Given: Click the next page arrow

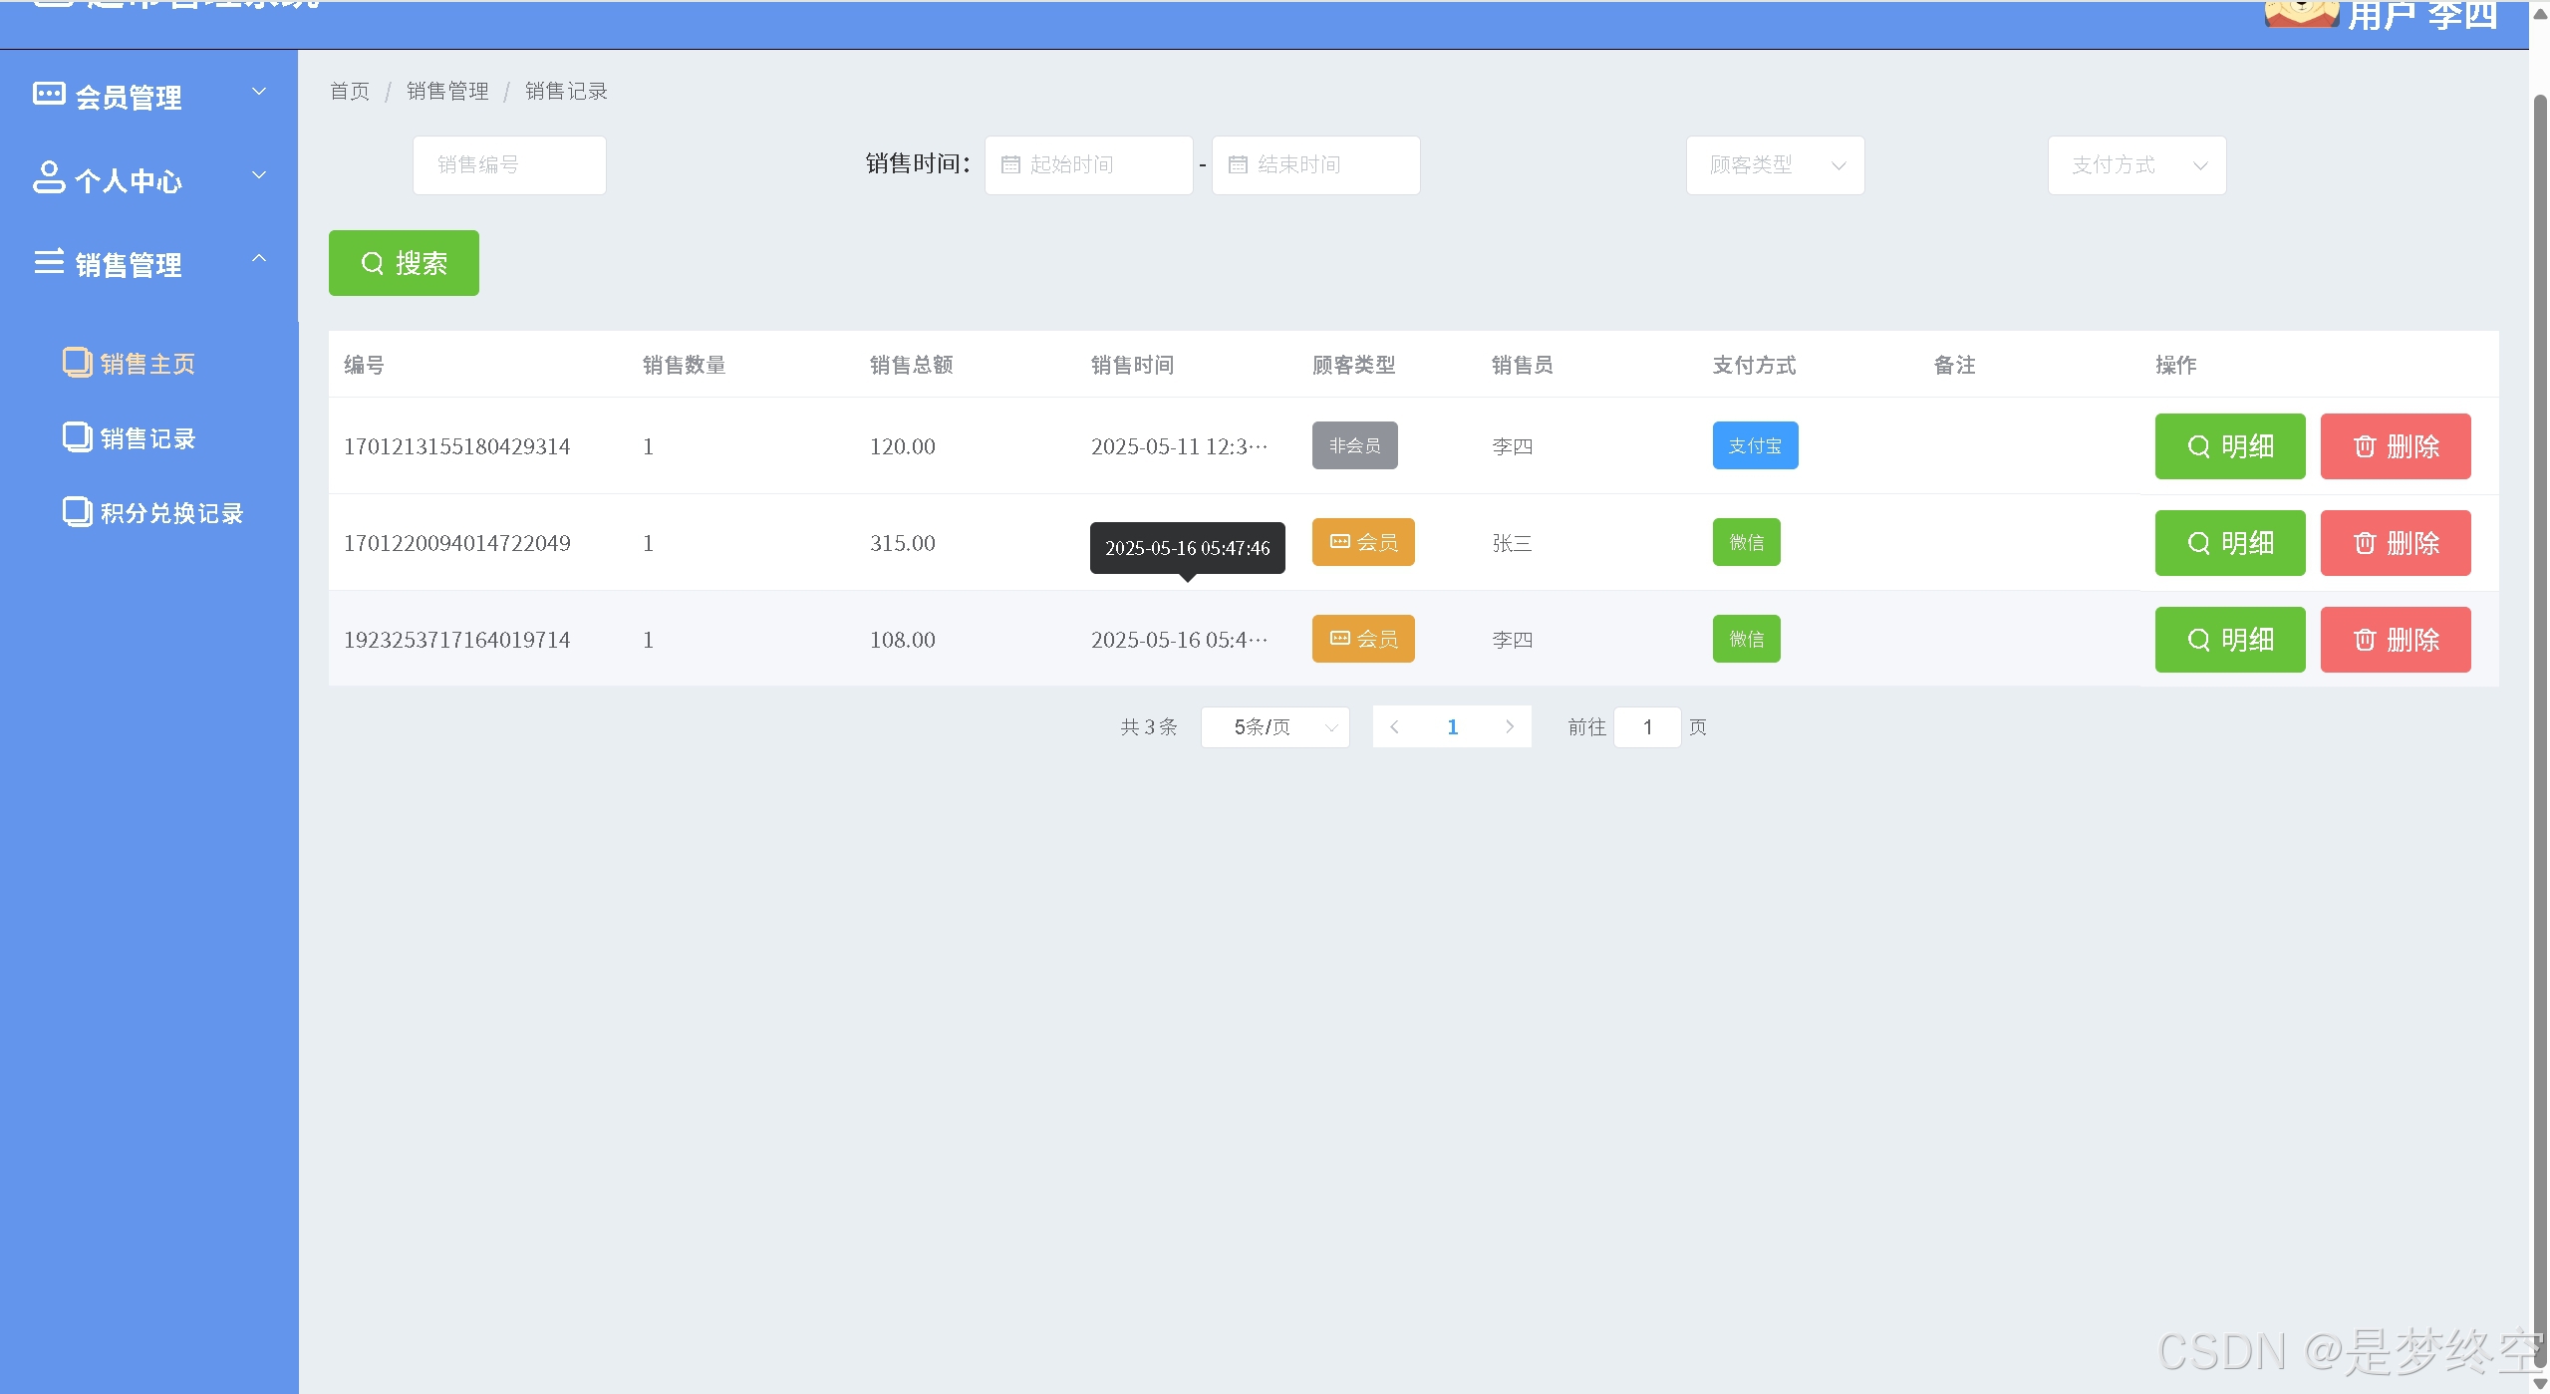Looking at the screenshot, I should [x=1510, y=727].
